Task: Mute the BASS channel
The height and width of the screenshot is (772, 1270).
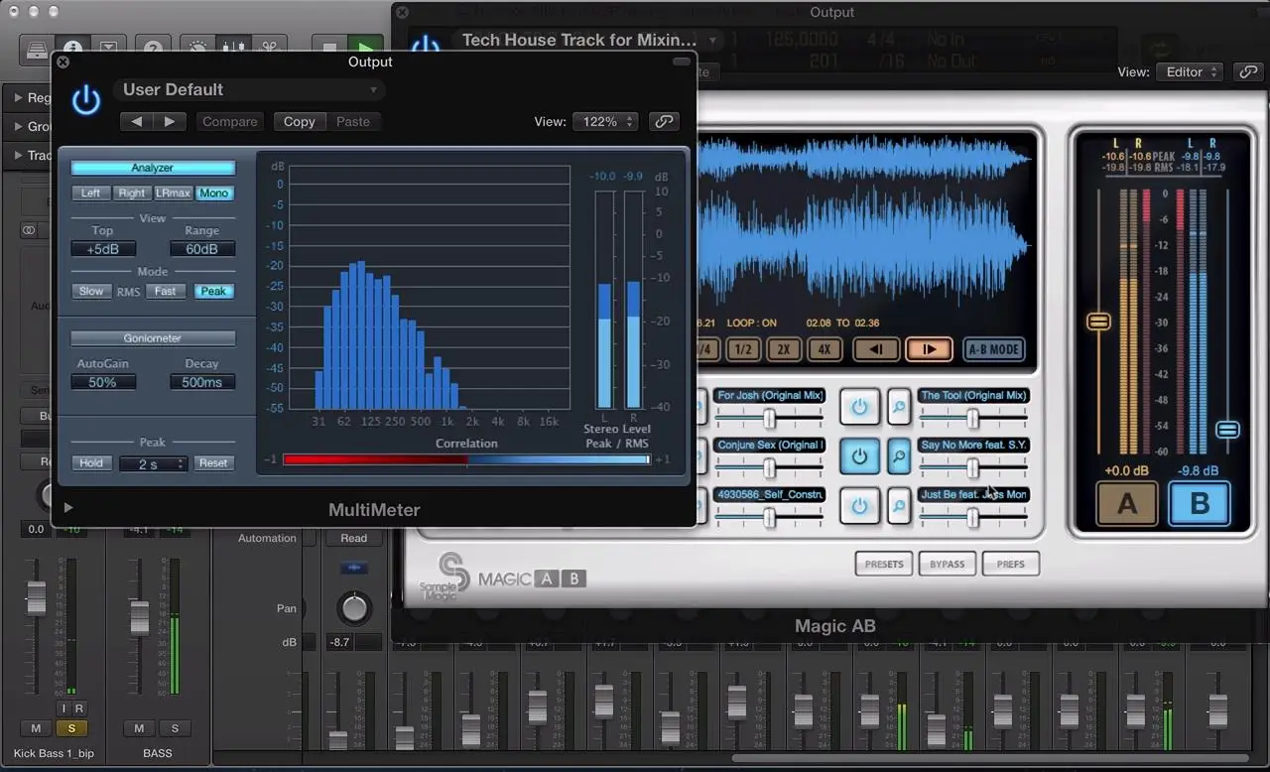Action: pyautogui.click(x=139, y=728)
